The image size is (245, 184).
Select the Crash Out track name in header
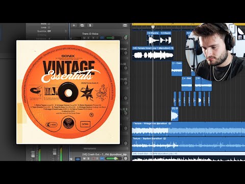tap(105, 154)
